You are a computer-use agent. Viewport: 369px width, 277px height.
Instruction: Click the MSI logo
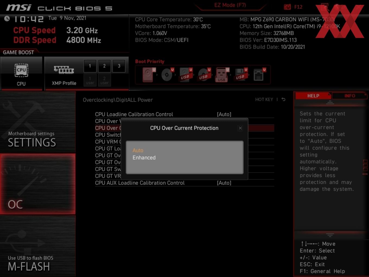coord(18,7)
